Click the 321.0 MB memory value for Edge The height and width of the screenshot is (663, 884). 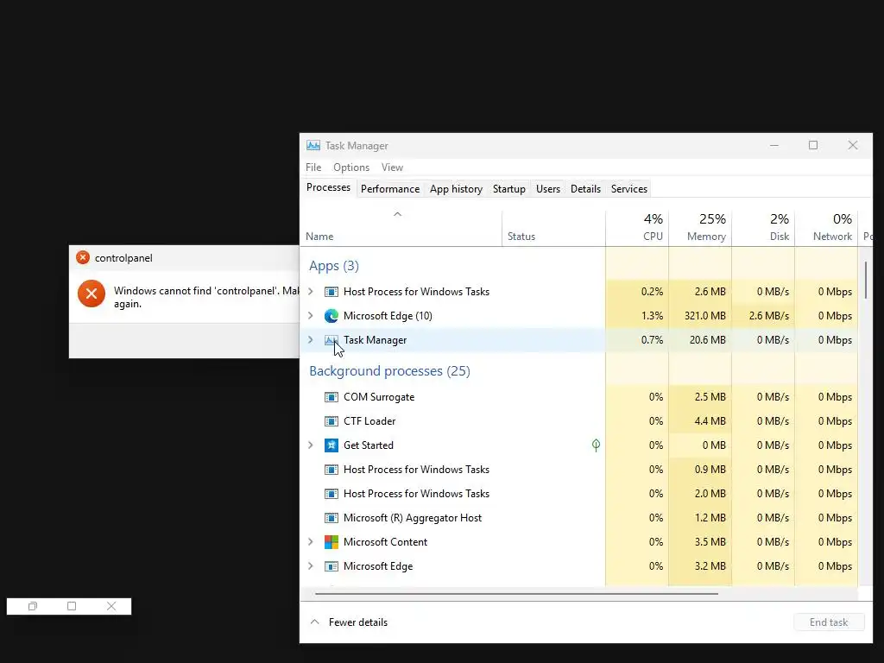pyautogui.click(x=704, y=316)
